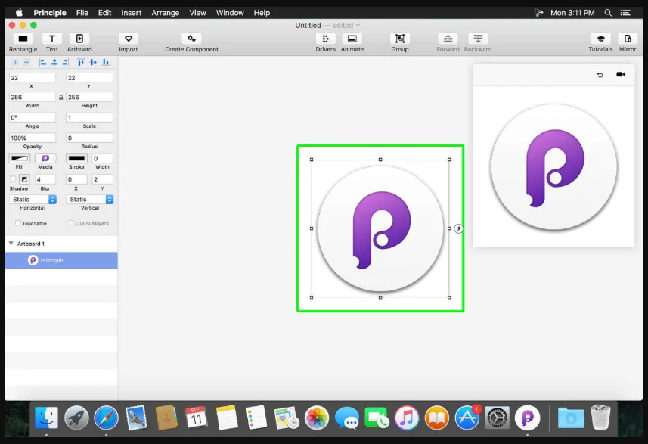This screenshot has width=648, height=444.
Task: Open the Vertical Static dropdown
Action: 90,199
